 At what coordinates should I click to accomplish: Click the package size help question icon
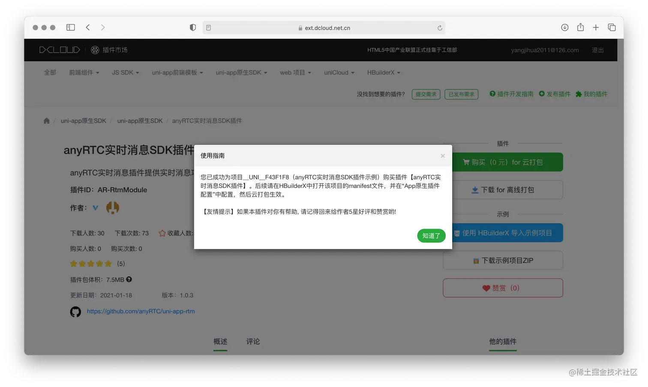[x=129, y=279]
